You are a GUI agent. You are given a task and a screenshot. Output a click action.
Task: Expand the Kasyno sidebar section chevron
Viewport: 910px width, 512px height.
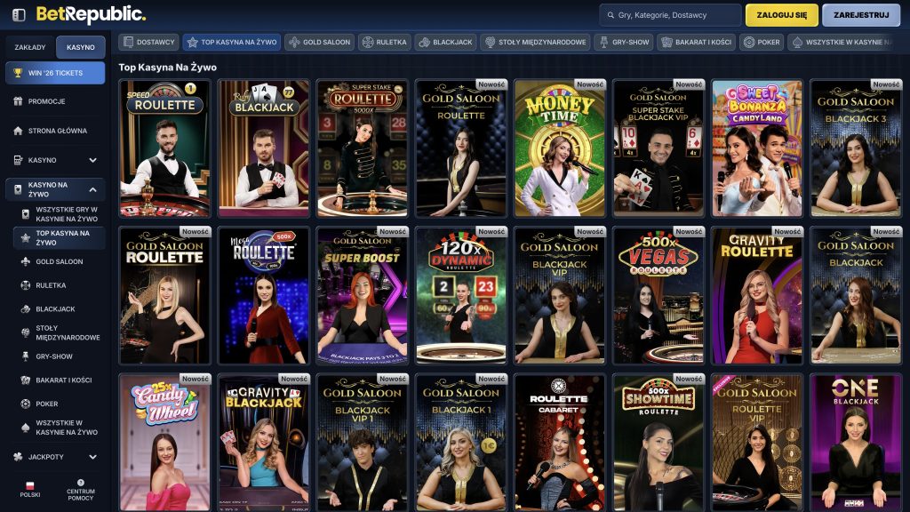click(92, 160)
